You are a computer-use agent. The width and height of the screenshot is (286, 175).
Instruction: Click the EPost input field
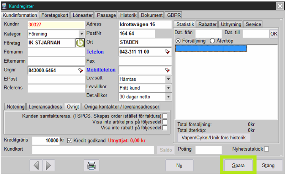pos(56,79)
